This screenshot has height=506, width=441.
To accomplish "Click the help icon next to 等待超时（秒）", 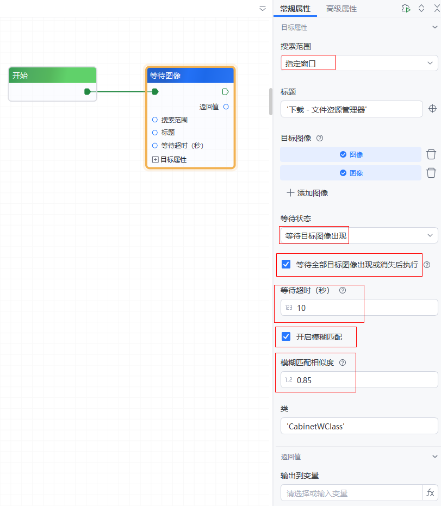I will pos(343,290).
